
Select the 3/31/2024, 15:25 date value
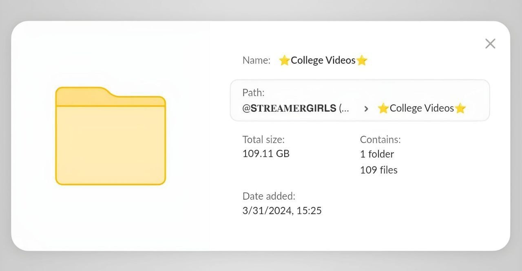tap(282, 211)
